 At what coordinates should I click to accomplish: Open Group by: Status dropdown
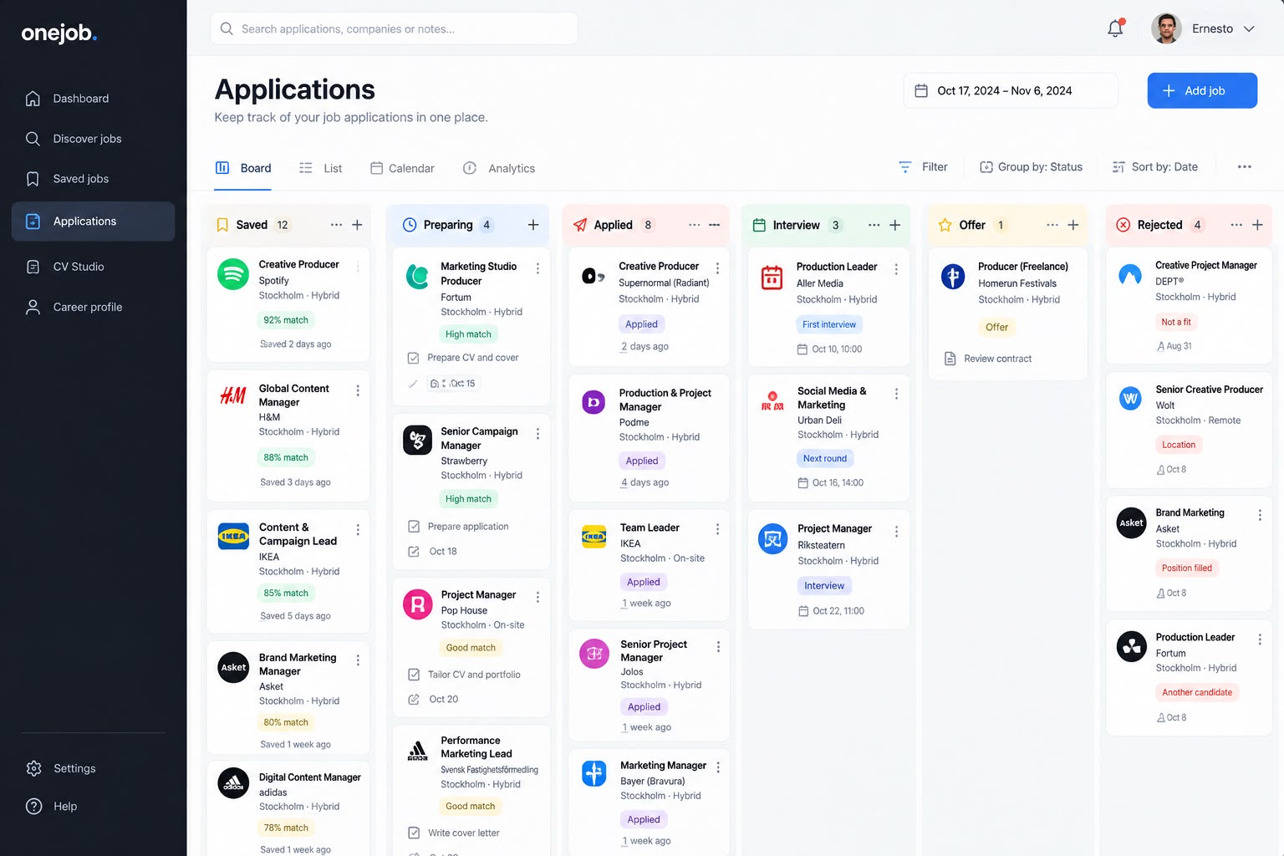(1031, 167)
